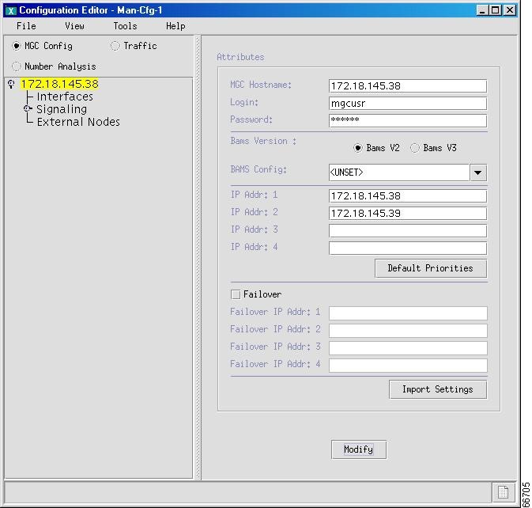
Task: Expand the Signaling tree node
Action: (x=28, y=108)
